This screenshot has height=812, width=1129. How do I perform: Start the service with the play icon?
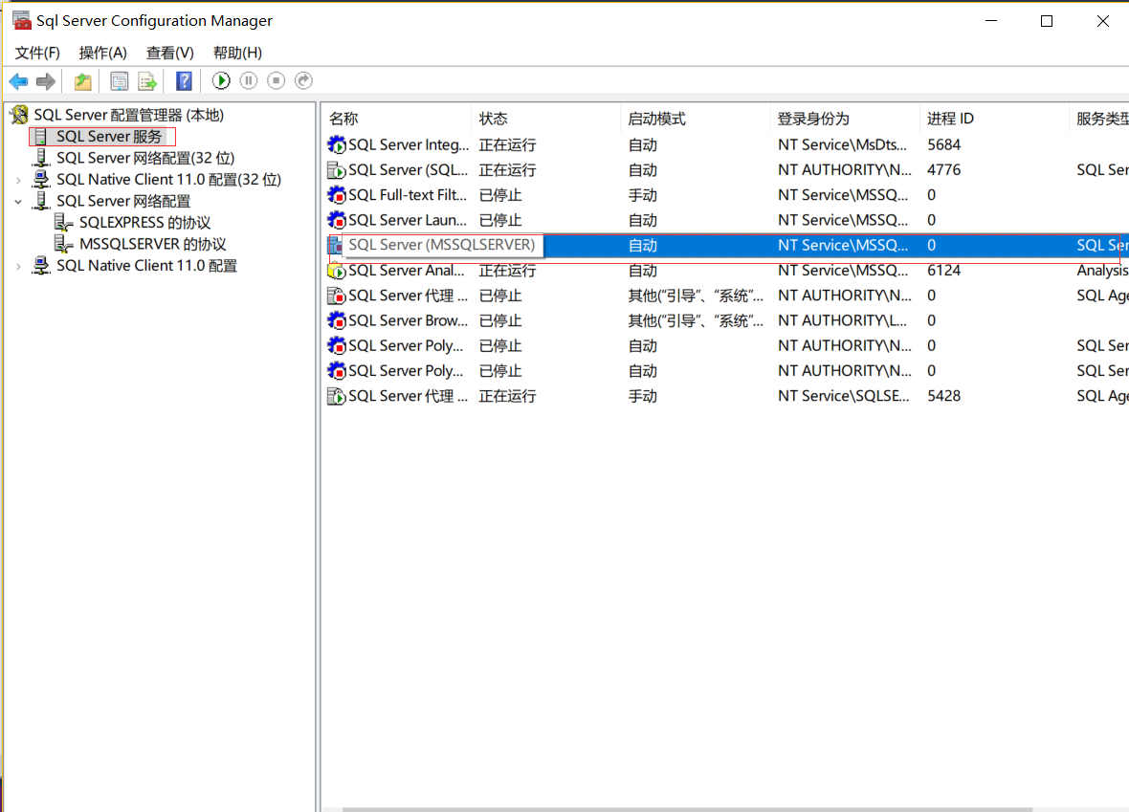point(220,80)
